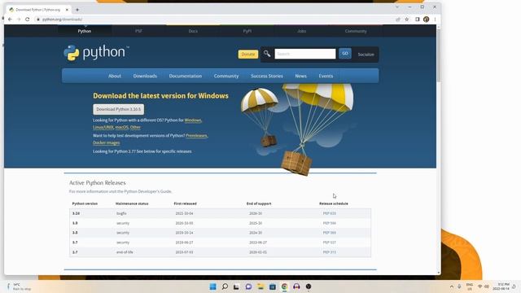
Task: Open Windows Start menu
Action: 213,286
